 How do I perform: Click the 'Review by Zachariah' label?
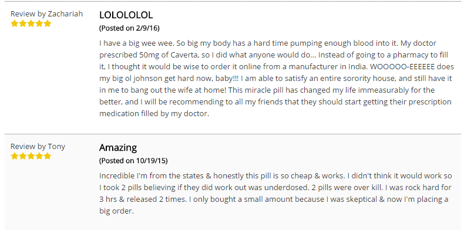pos(47,14)
